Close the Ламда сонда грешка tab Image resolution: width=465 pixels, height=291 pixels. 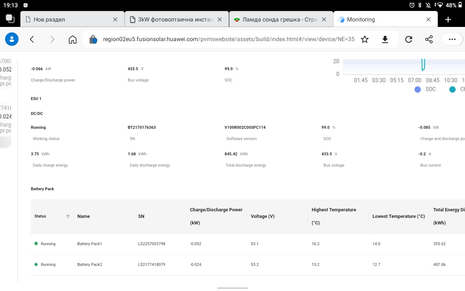(324, 20)
